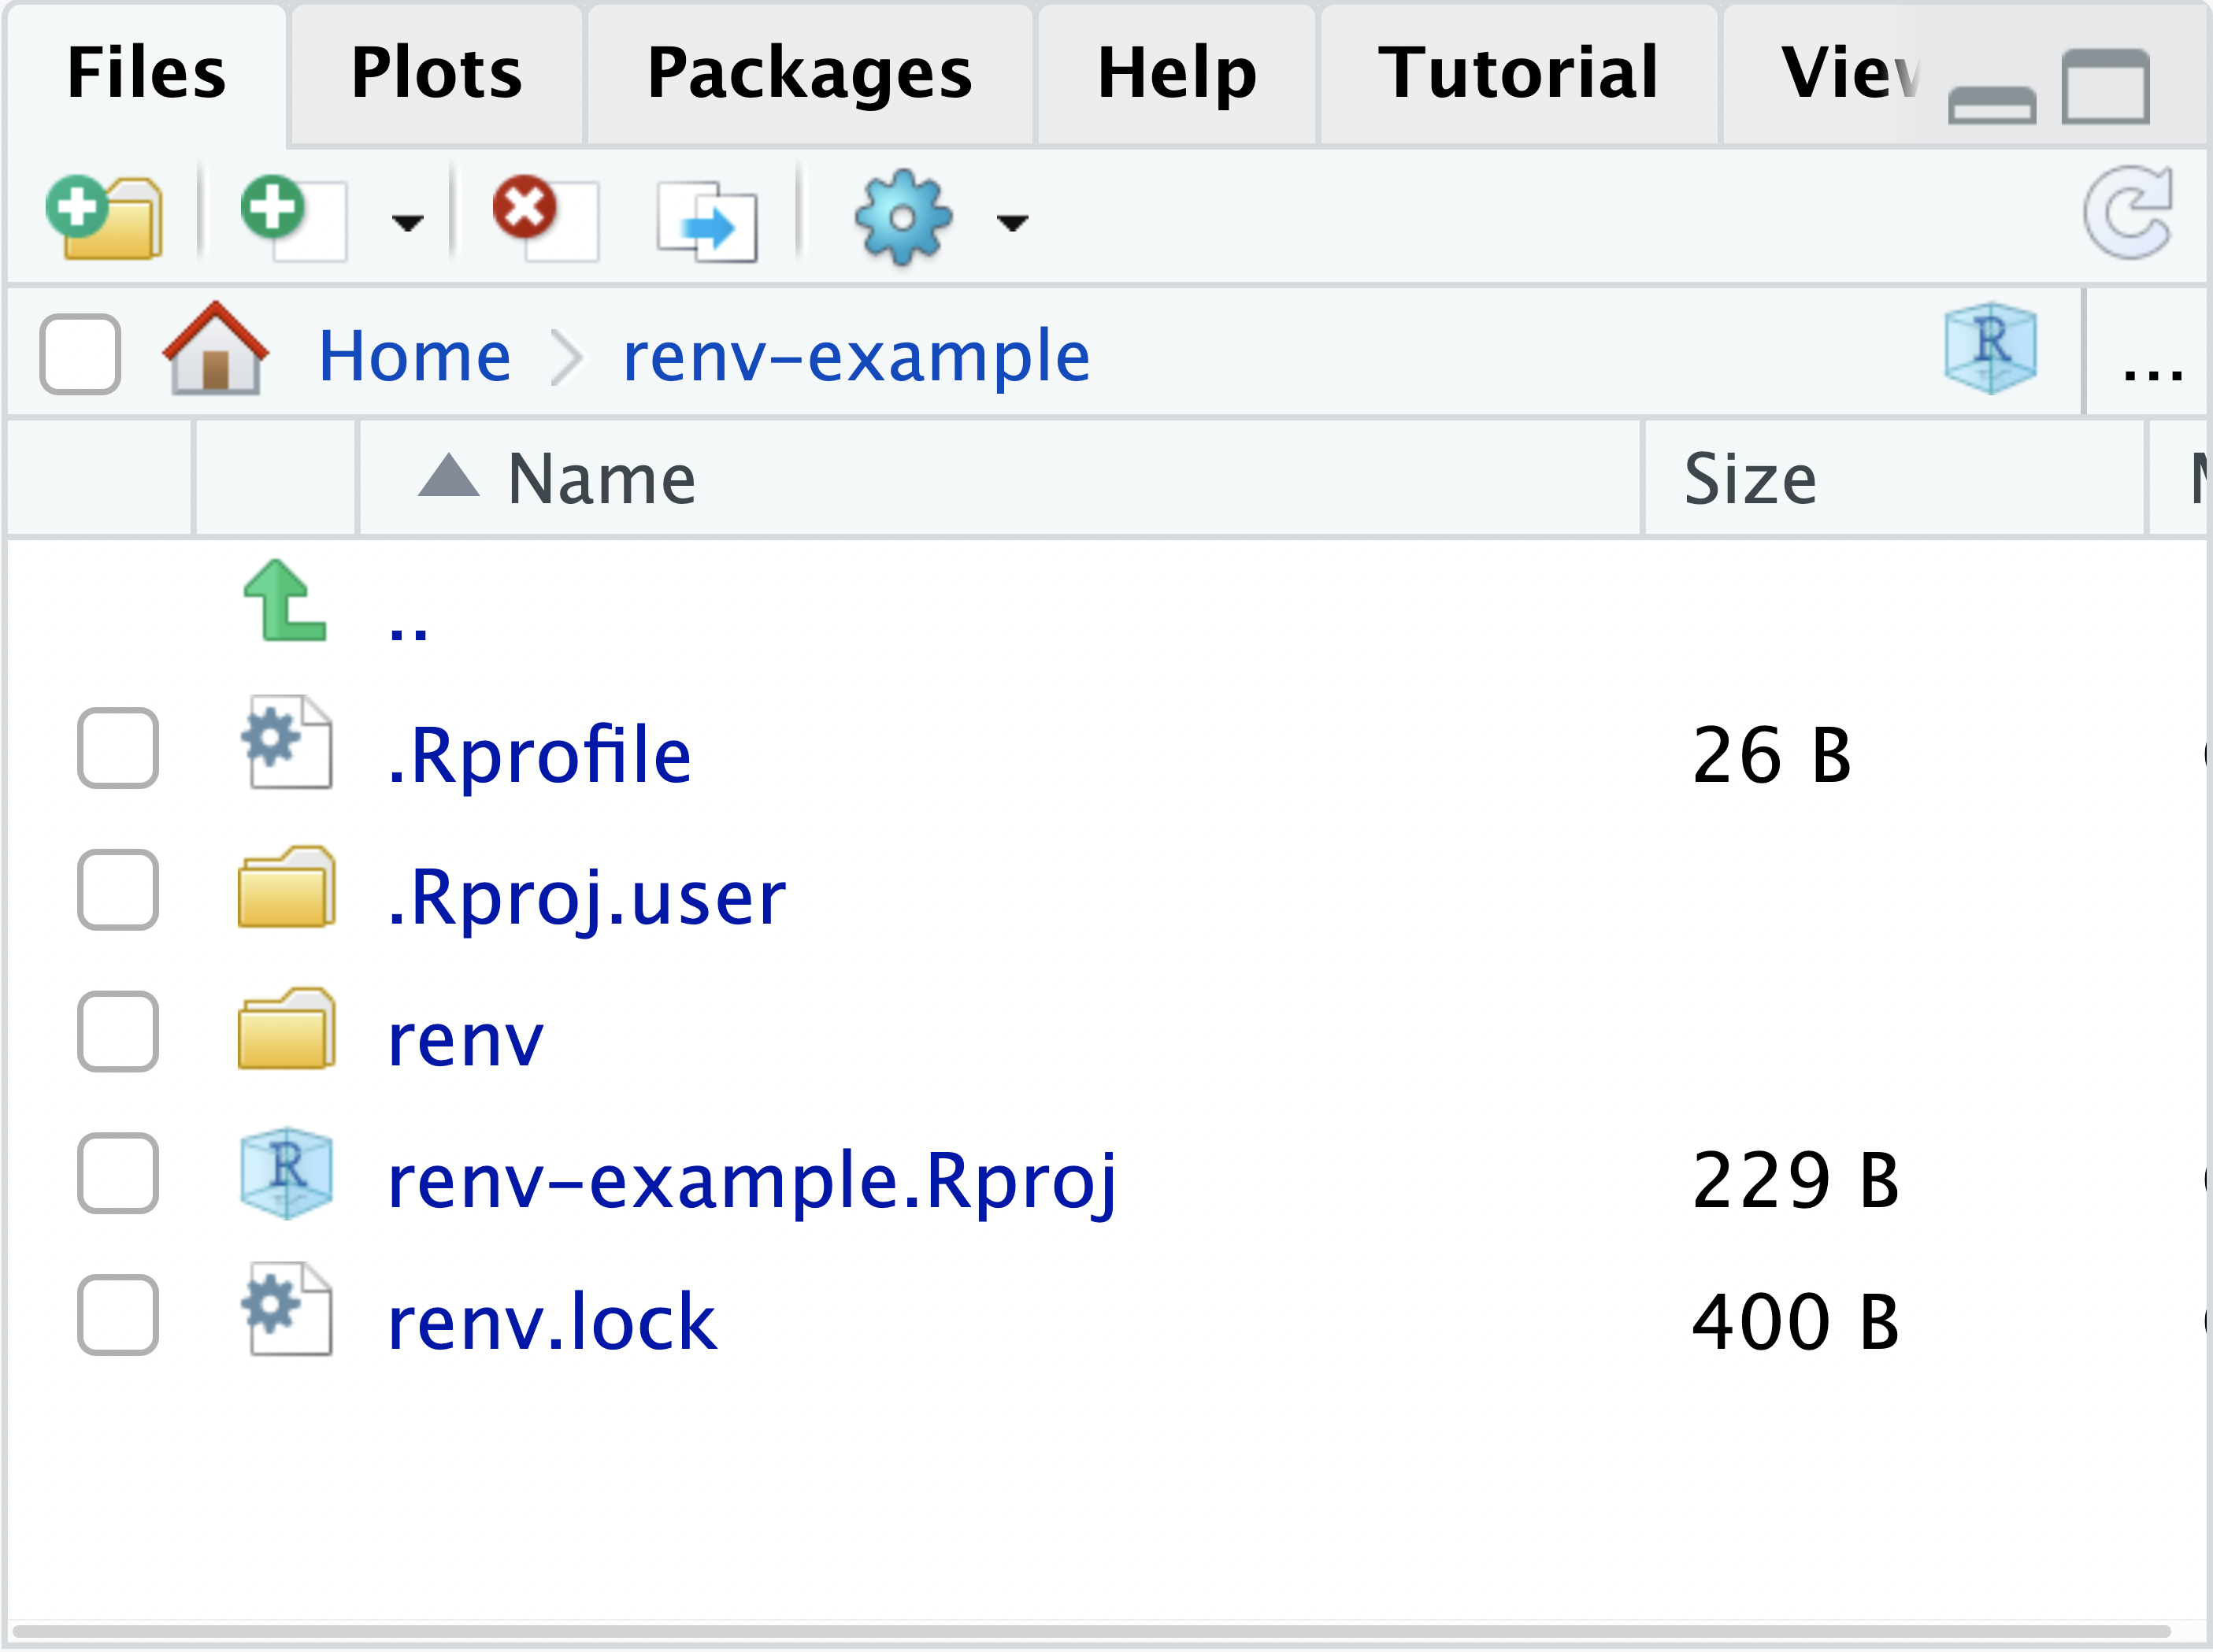Switch to the Plots tab
Viewport: 2213px width, 1652px height.
(437, 73)
